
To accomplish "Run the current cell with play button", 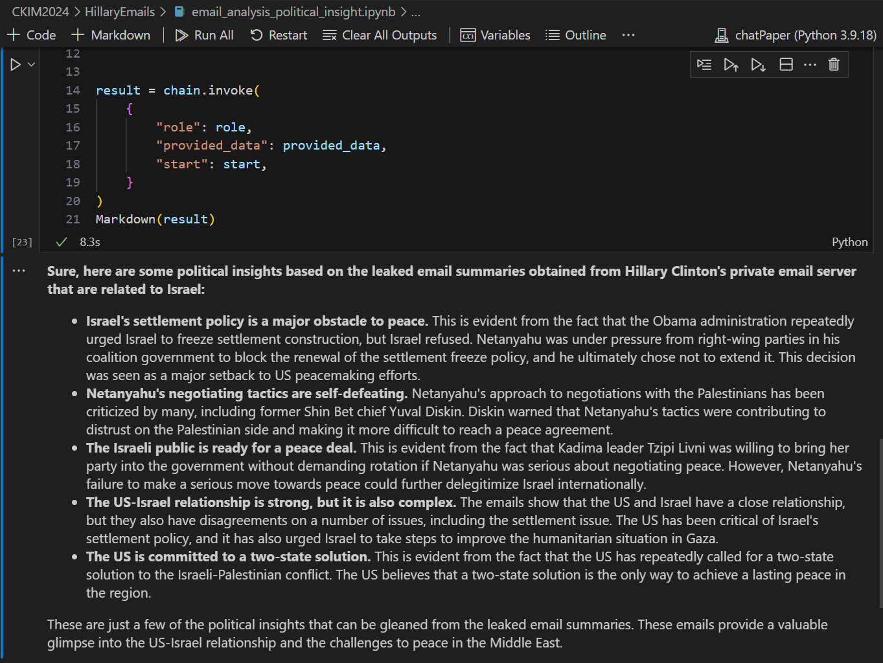I will [16, 65].
